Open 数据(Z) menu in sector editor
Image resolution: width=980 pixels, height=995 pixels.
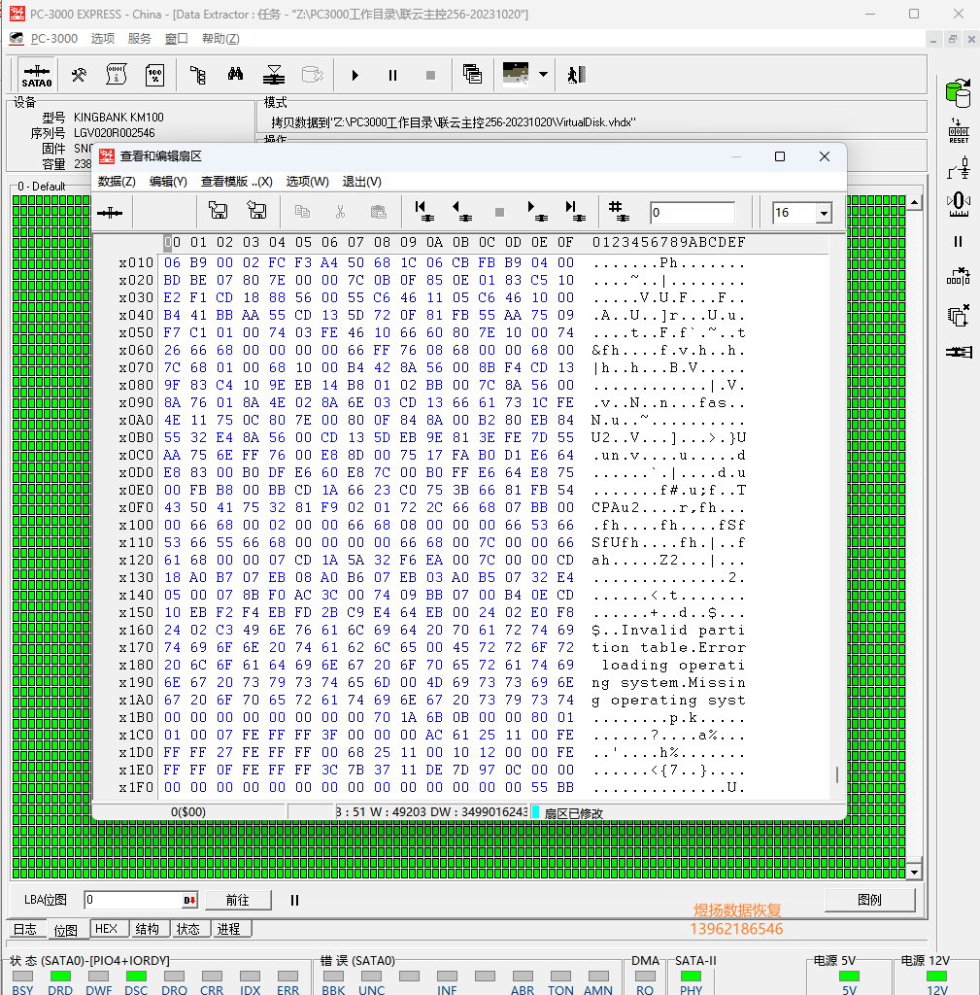(x=117, y=182)
